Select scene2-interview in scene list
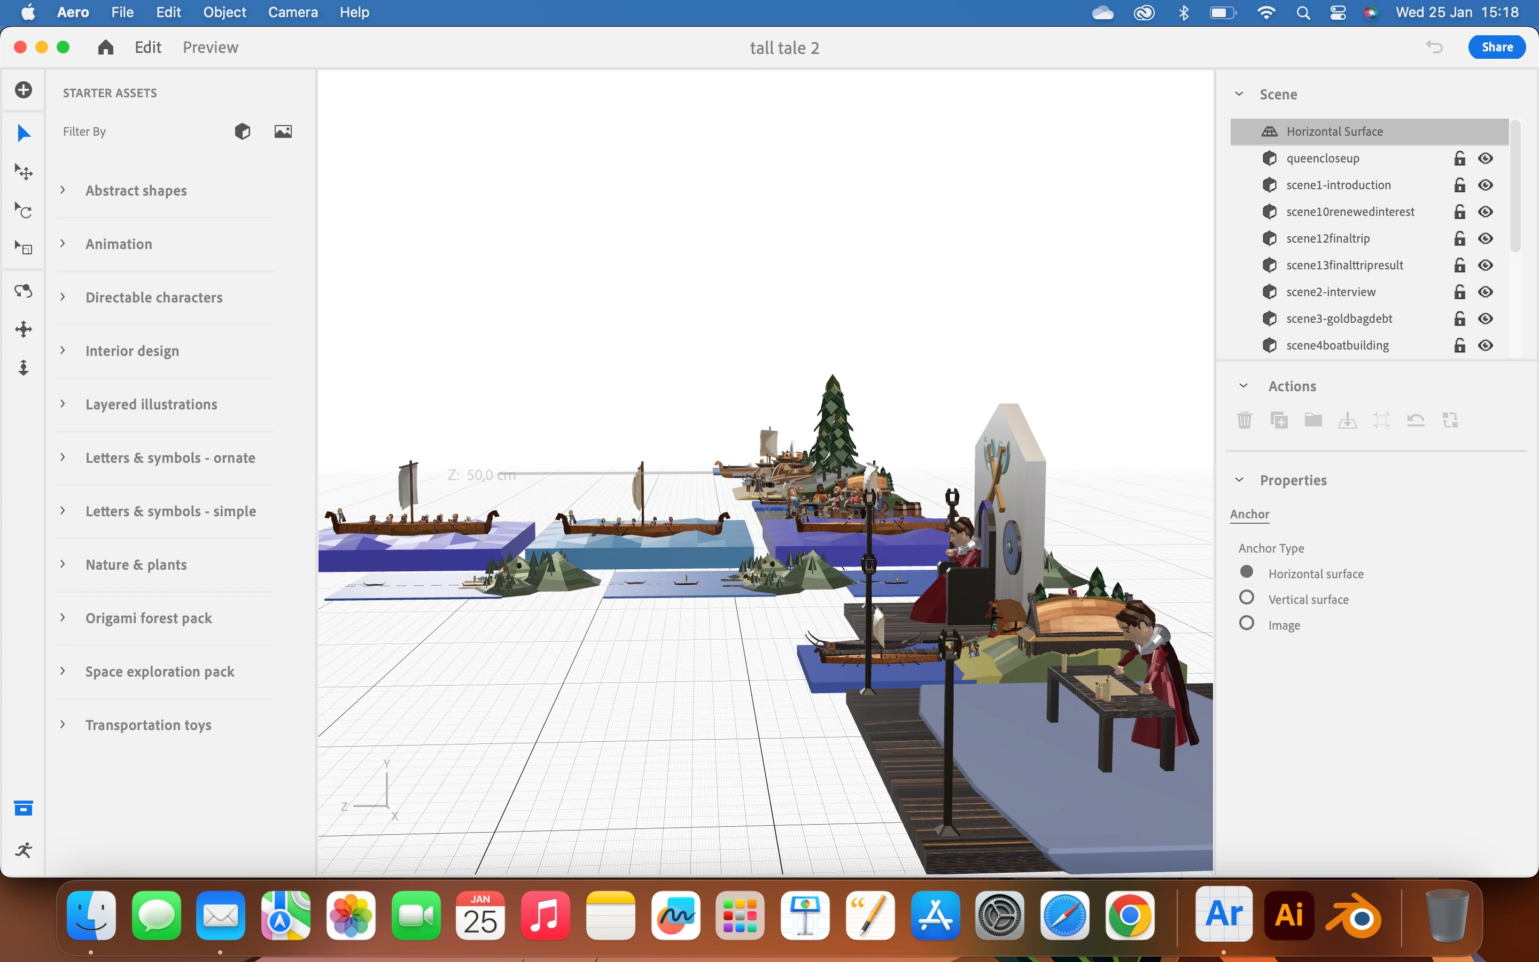The height and width of the screenshot is (962, 1539). click(1331, 292)
